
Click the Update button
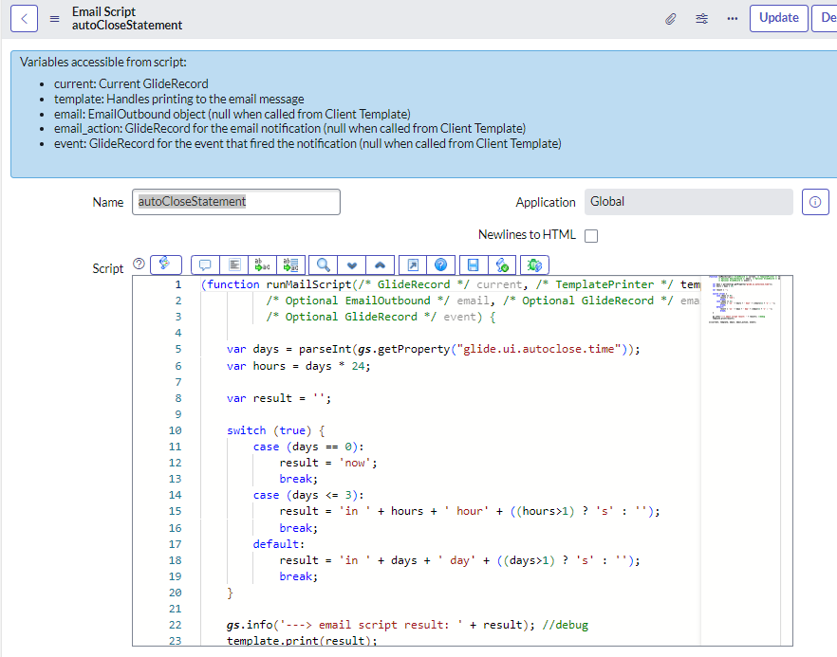[x=779, y=19]
